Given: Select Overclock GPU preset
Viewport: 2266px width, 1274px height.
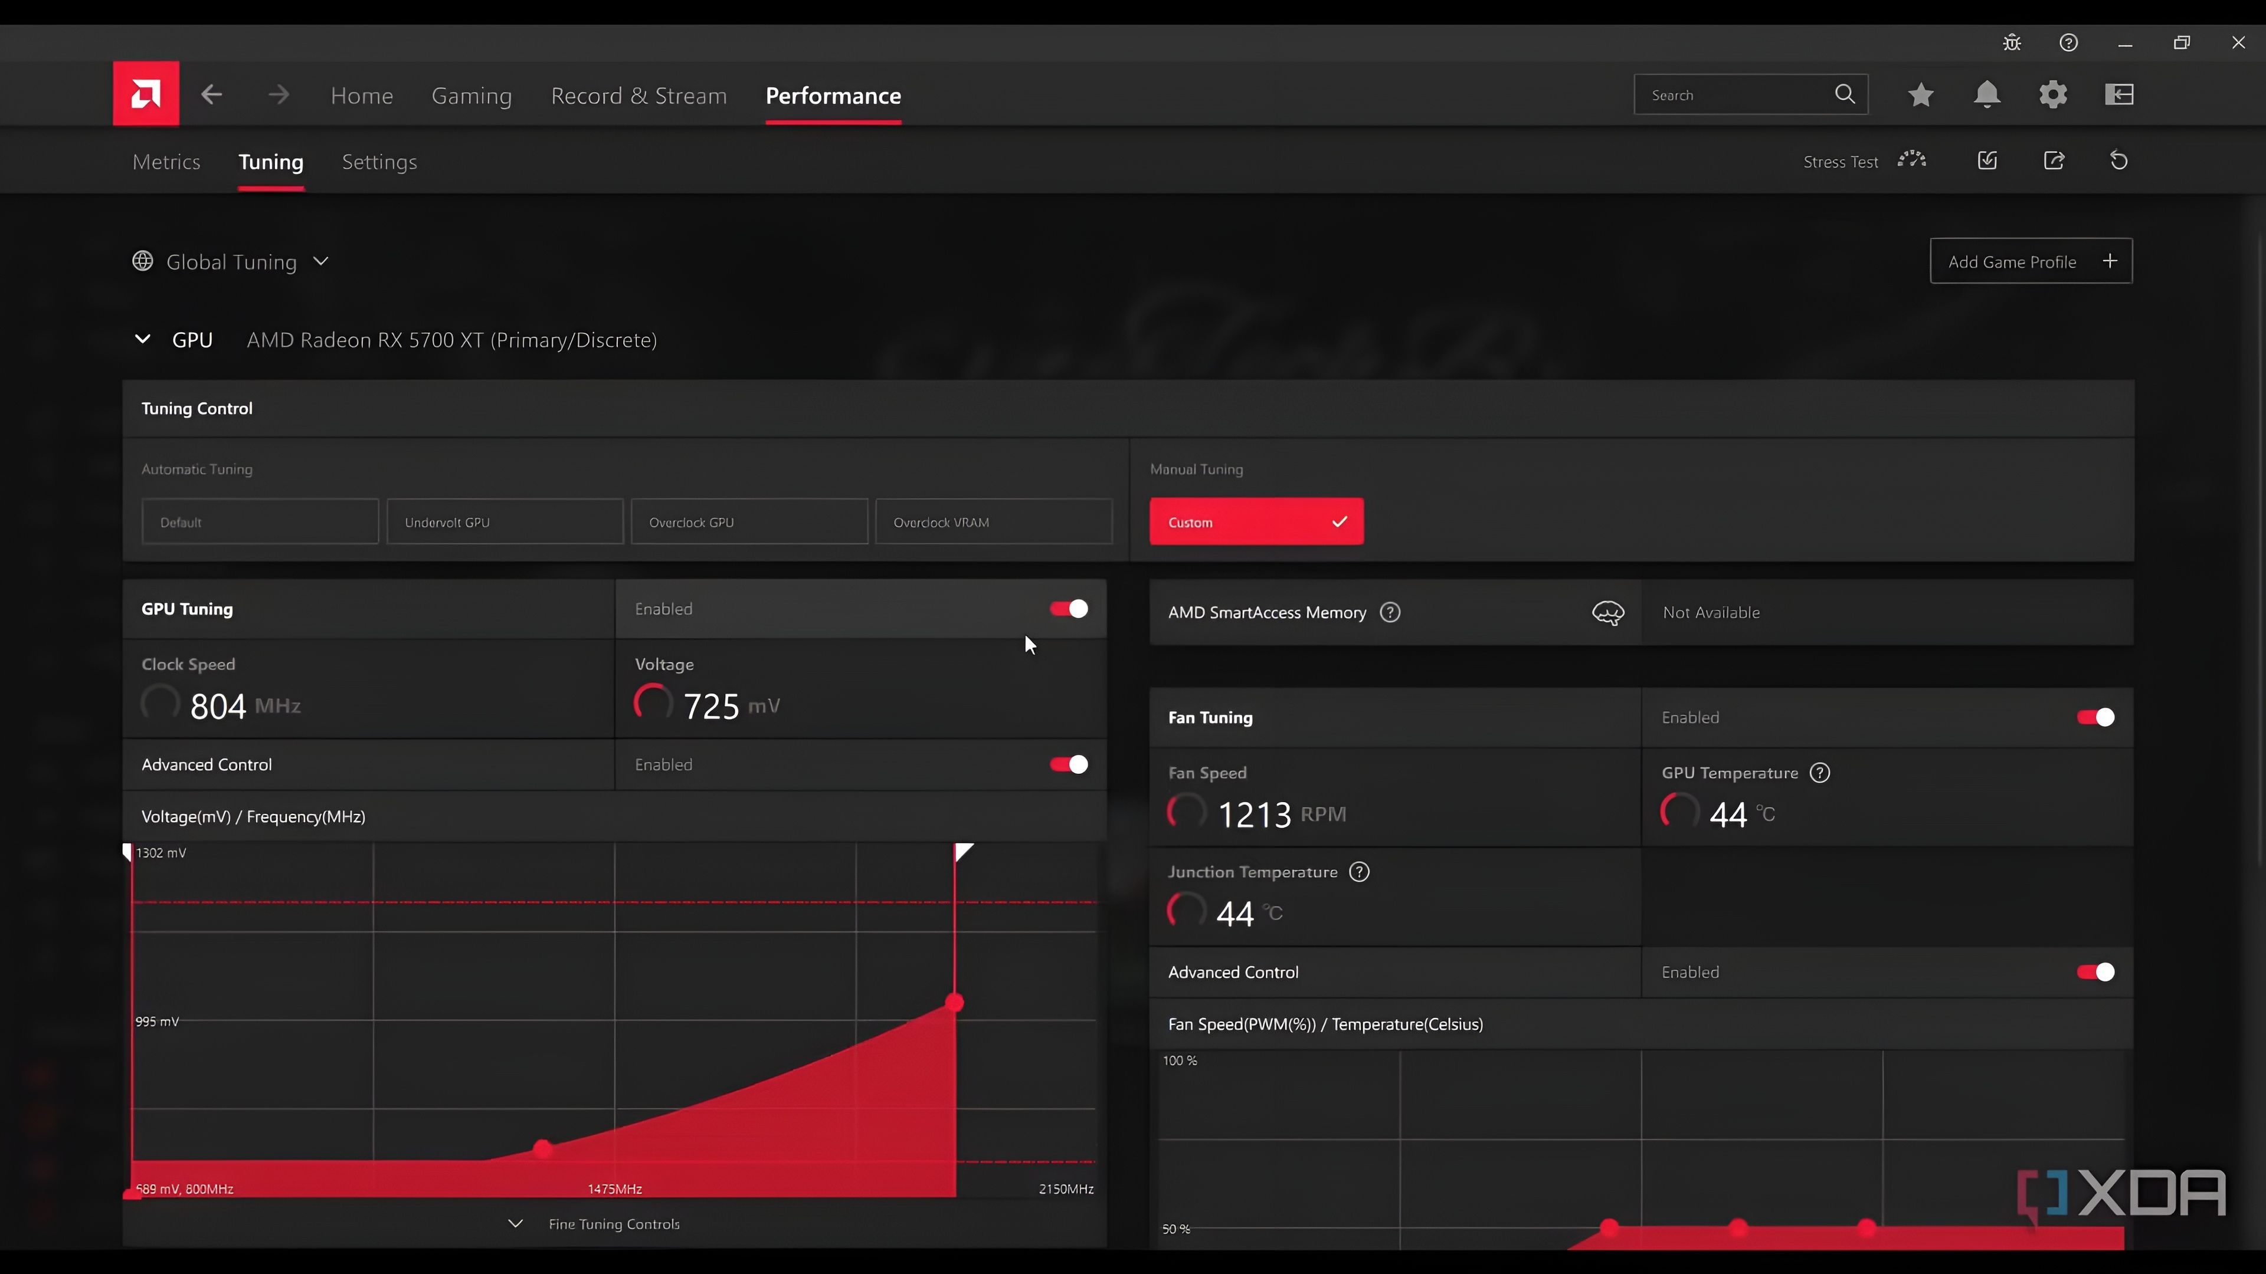Looking at the screenshot, I should point(749,521).
